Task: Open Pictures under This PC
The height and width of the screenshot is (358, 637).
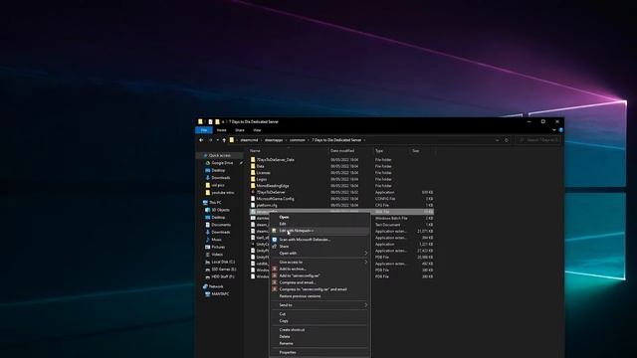Action: click(x=218, y=248)
